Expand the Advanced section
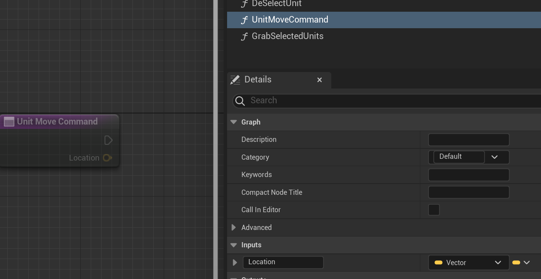Screen dimensions: 541x279 pos(234,227)
